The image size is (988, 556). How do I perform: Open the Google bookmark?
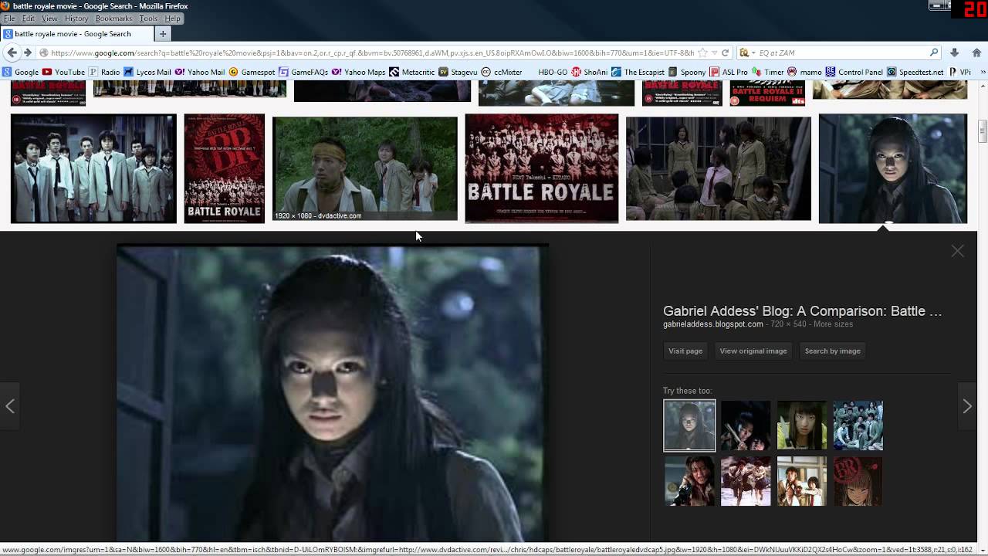coord(21,72)
